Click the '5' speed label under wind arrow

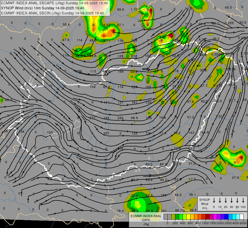click(214, 207)
